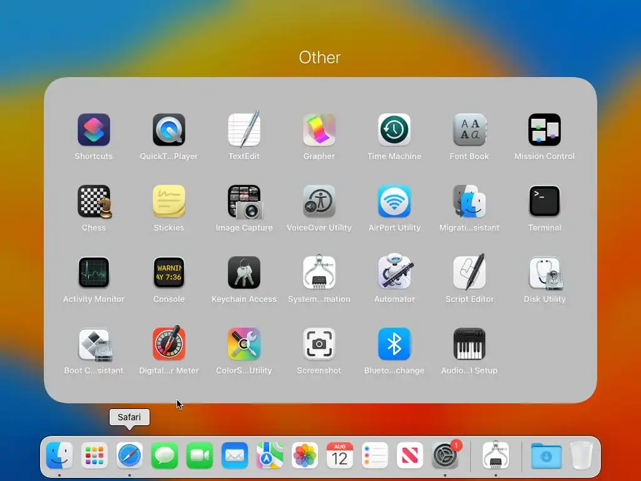Open Font Book

coord(469,130)
